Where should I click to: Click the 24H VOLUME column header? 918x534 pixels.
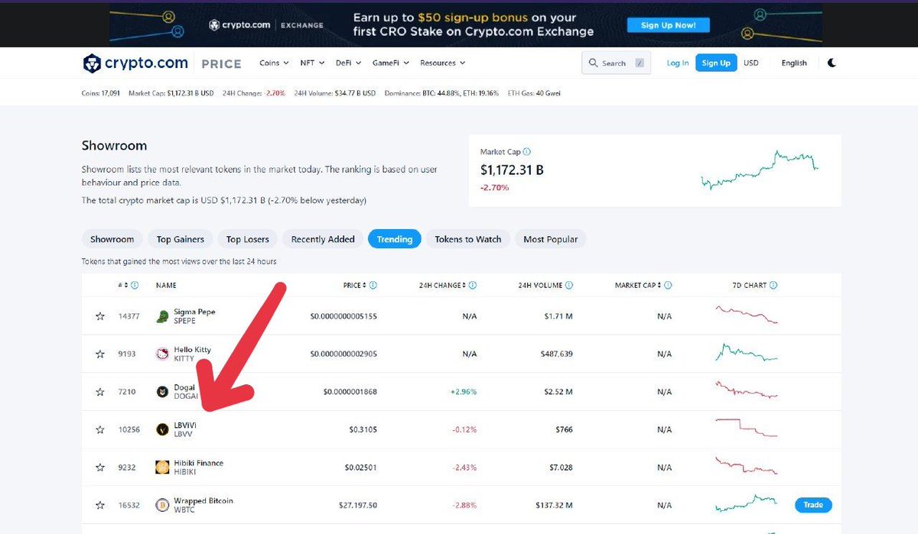pyautogui.click(x=540, y=285)
